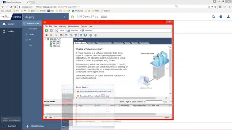
Task: Click the Initiated by column header
Action: coord(125,106)
